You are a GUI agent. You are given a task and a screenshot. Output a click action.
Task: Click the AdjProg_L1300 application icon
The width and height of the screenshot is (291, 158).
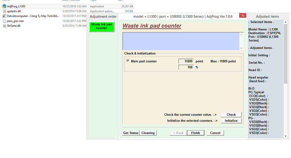coord(4,6)
